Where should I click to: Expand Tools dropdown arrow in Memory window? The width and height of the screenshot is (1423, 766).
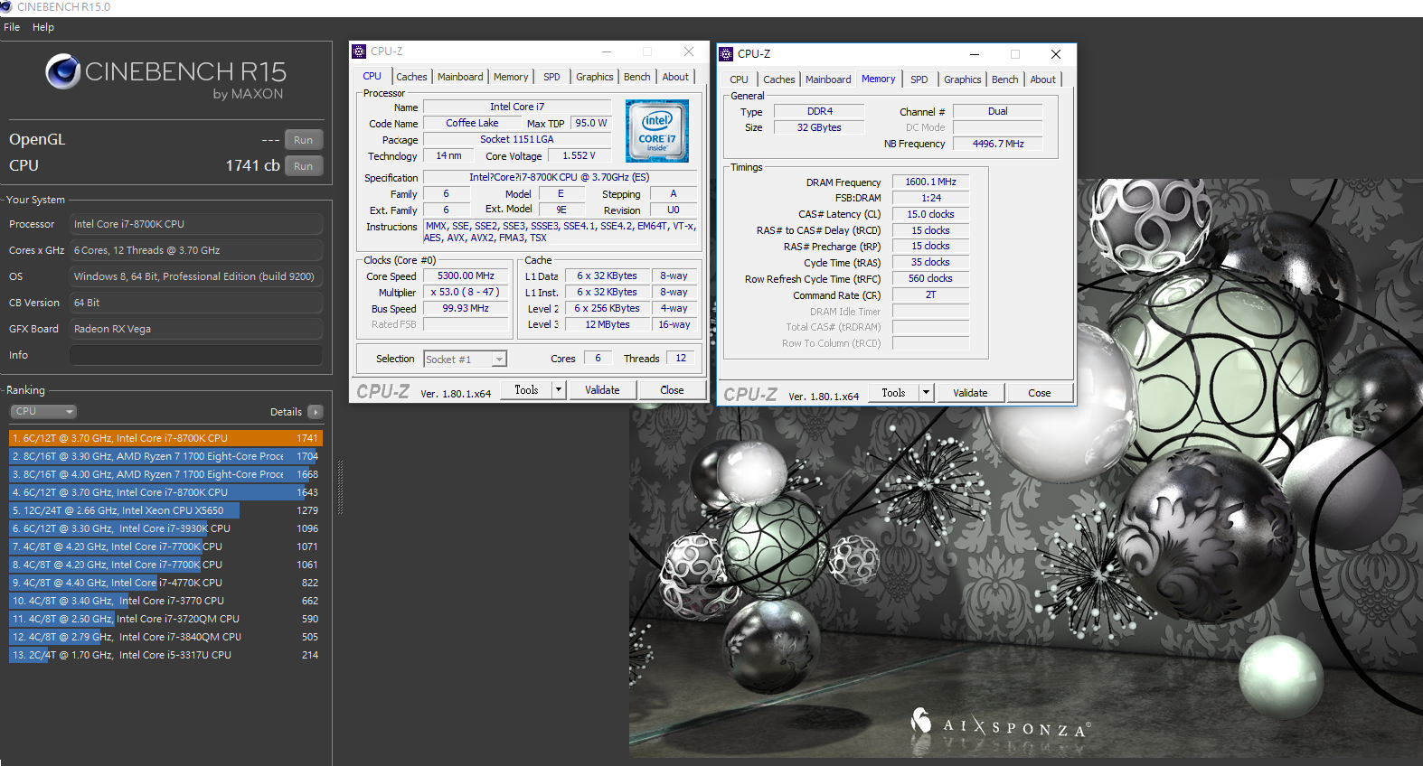click(x=926, y=393)
